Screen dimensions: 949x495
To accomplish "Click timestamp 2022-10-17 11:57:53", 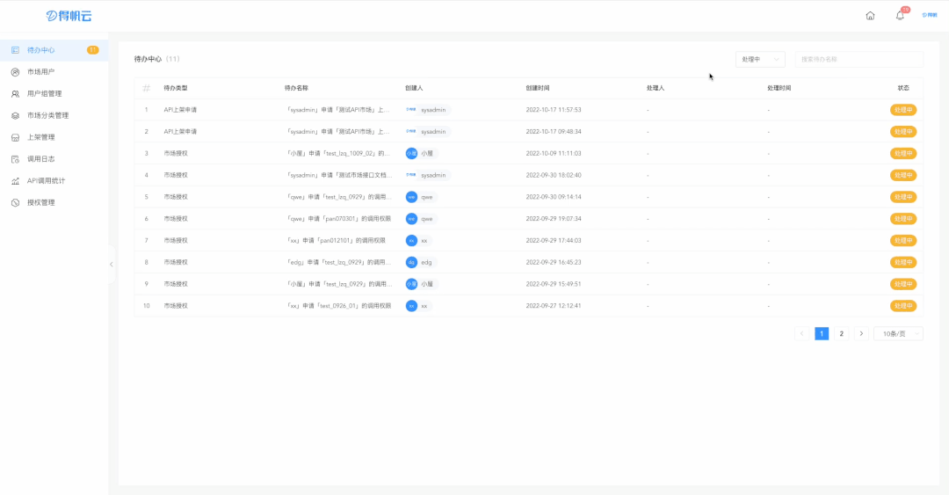I will pos(554,110).
